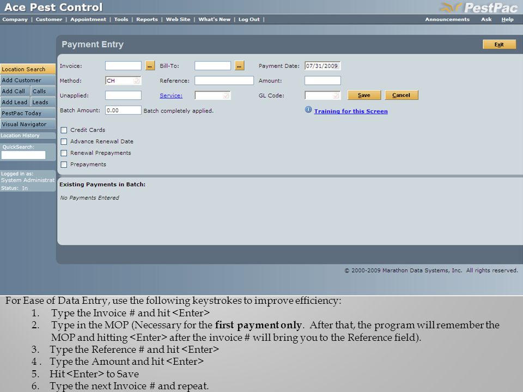Image resolution: width=523 pixels, height=392 pixels.
Task: Open PestPac Today in the sidebar
Action: point(28,113)
